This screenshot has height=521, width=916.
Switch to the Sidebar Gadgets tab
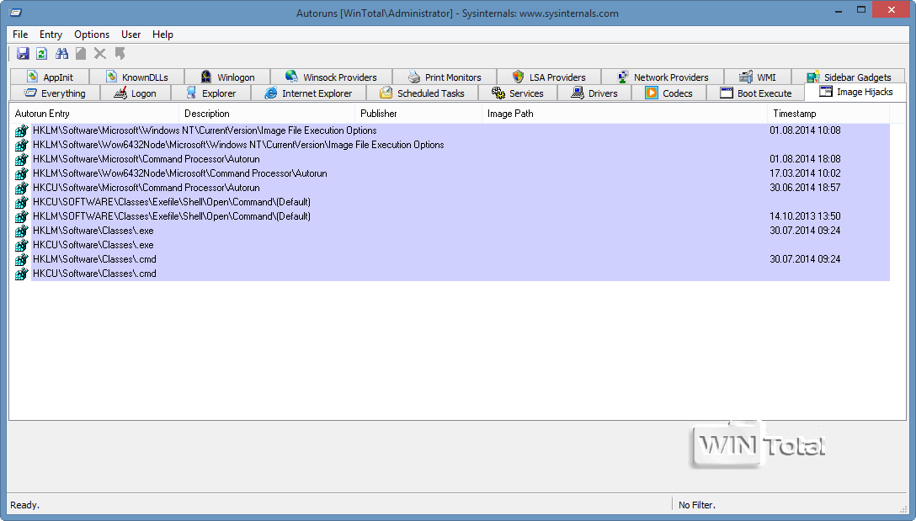coord(849,77)
